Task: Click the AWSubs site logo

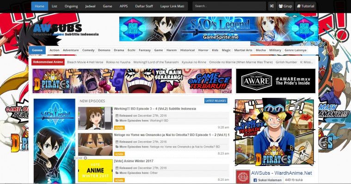Action: pos(66,30)
